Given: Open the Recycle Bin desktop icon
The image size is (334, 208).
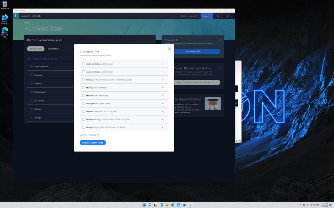Looking at the screenshot, I should click(x=5, y=5).
